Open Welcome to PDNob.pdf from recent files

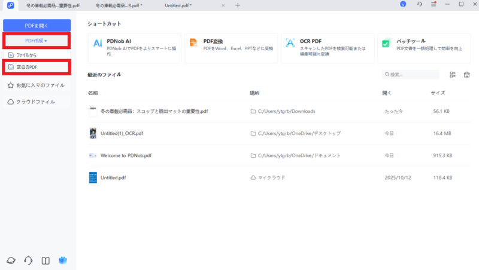pyautogui.click(x=126, y=155)
